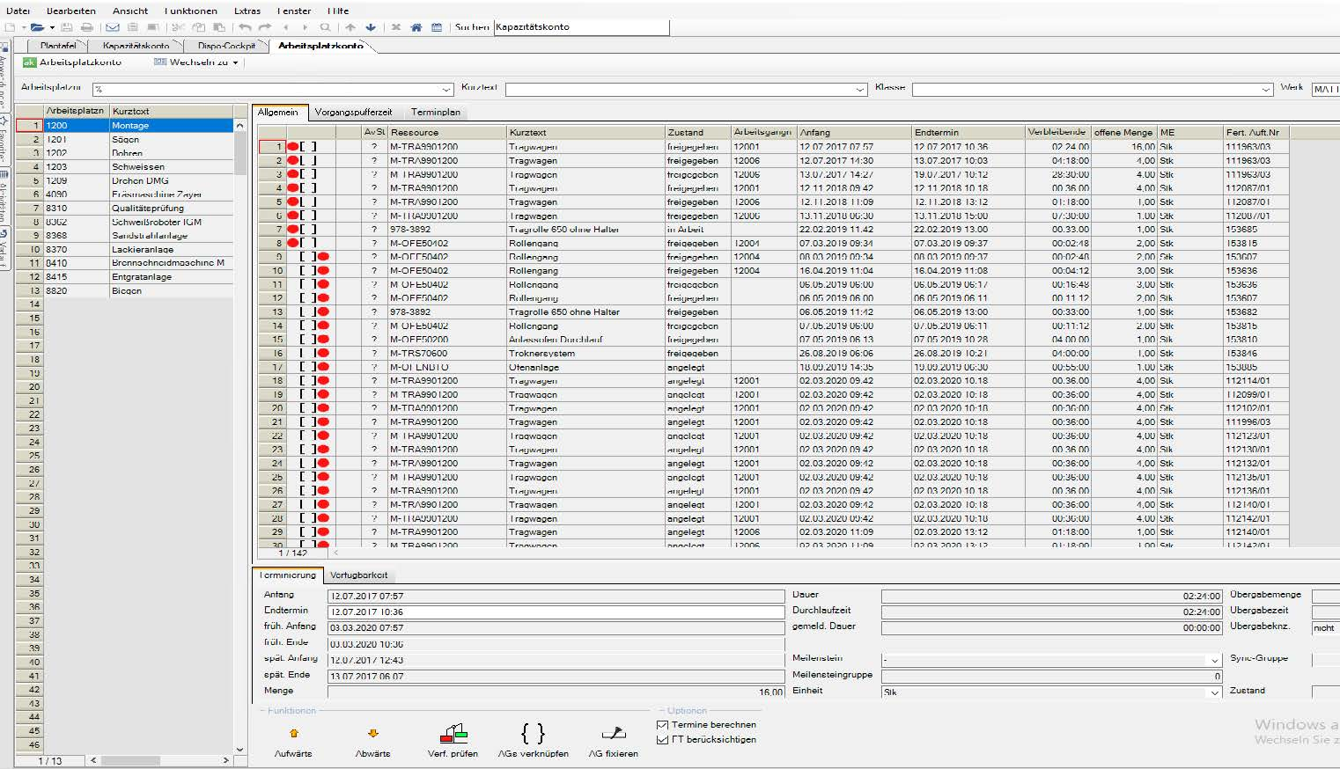
Task: Click the Aufwärts arrow icon
Action: click(x=293, y=733)
